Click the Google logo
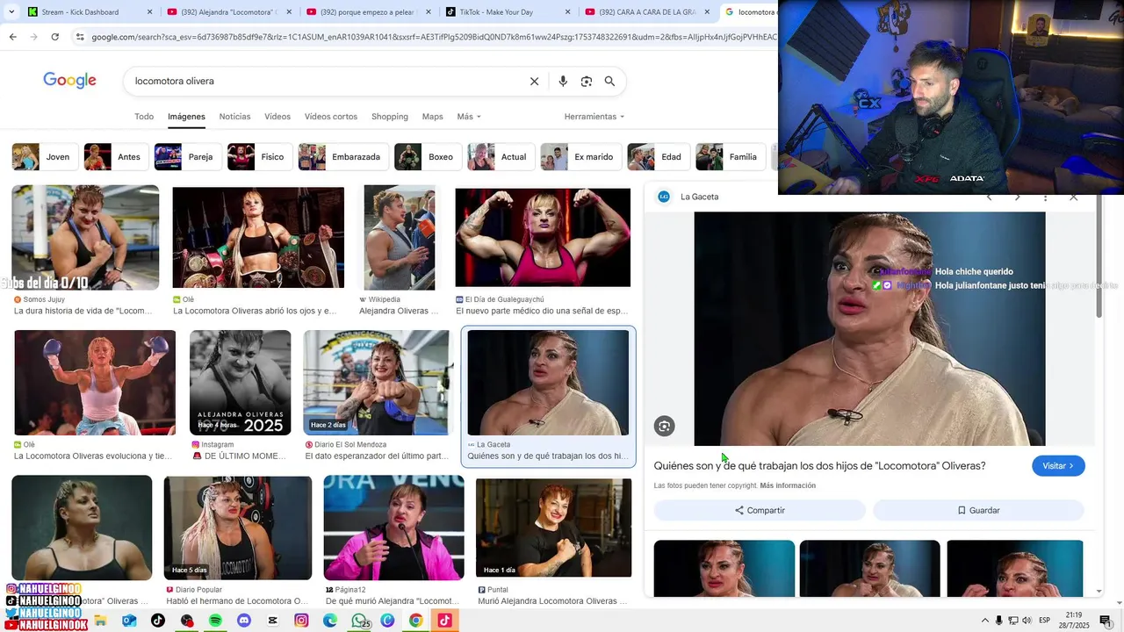Screen dimensions: 1124x632 (x=69, y=81)
